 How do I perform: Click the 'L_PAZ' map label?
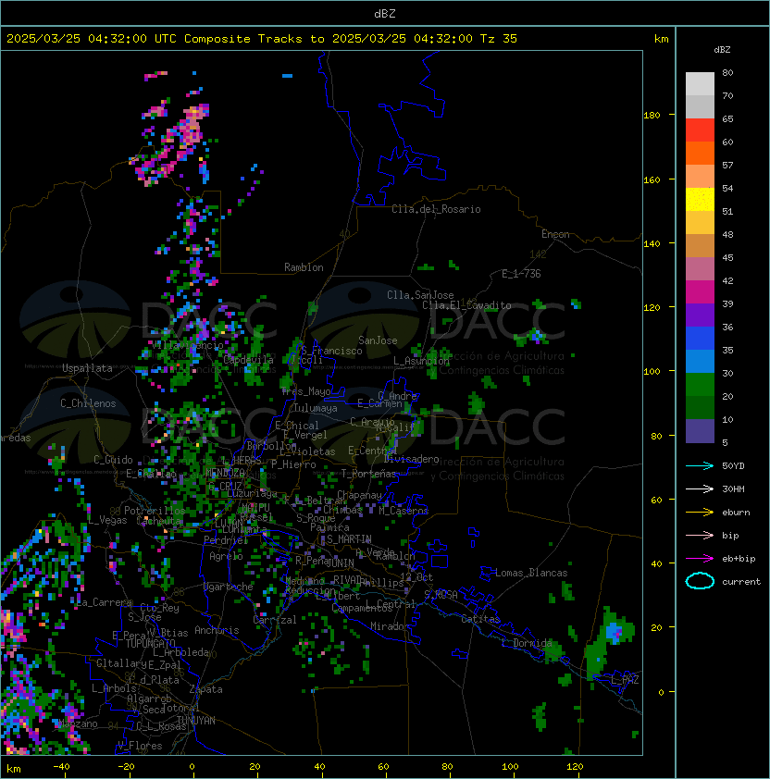pyautogui.click(x=625, y=680)
